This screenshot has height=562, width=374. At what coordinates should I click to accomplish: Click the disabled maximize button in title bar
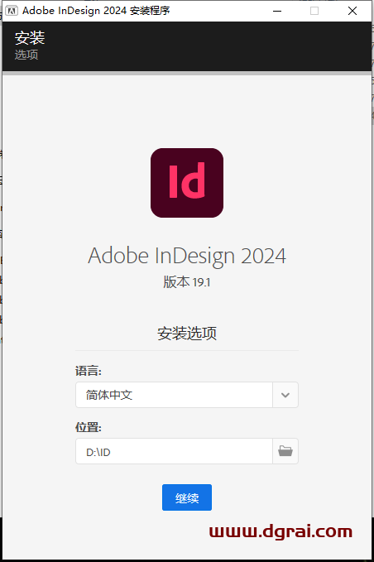314,11
